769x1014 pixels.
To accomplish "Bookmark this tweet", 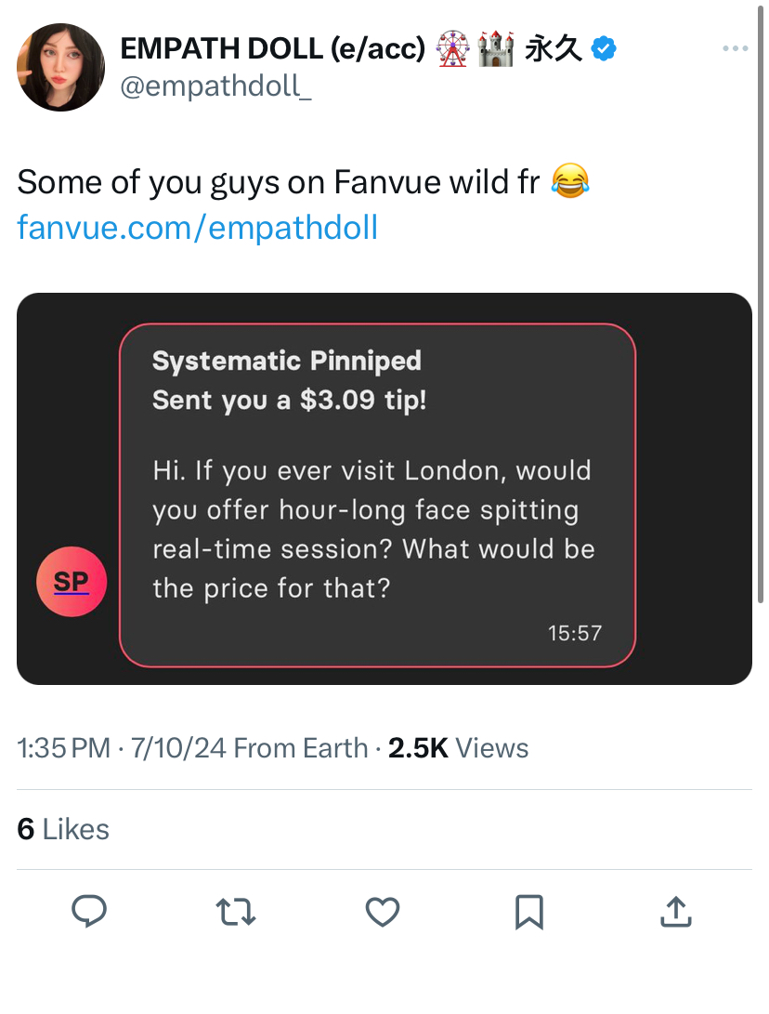I will [x=529, y=913].
